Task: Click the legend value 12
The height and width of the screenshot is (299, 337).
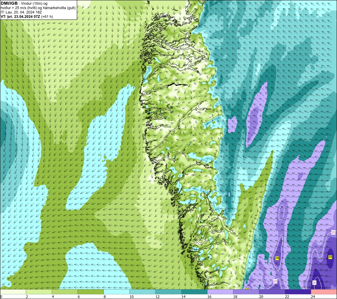Action: coord(157,297)
